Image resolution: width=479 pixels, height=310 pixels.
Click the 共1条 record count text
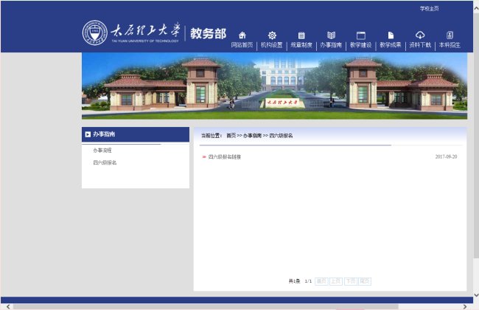(295, 281)
